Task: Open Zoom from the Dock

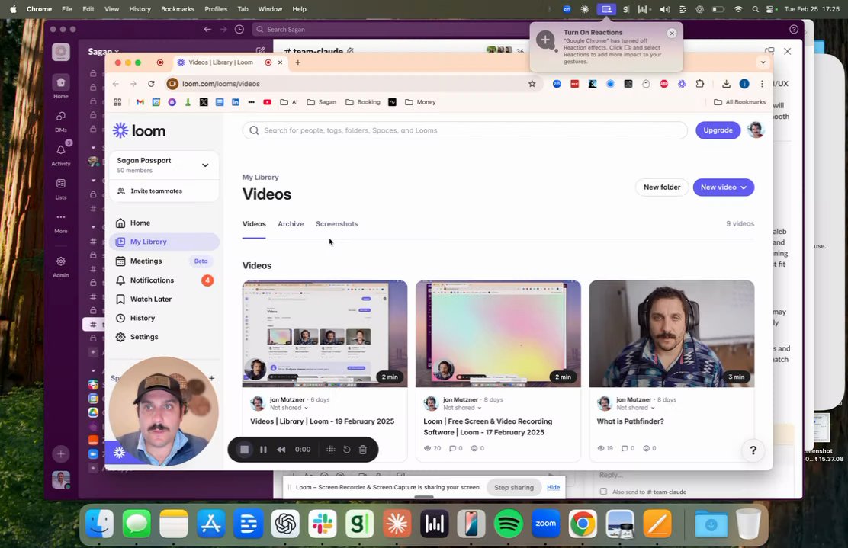Action: 546,524
